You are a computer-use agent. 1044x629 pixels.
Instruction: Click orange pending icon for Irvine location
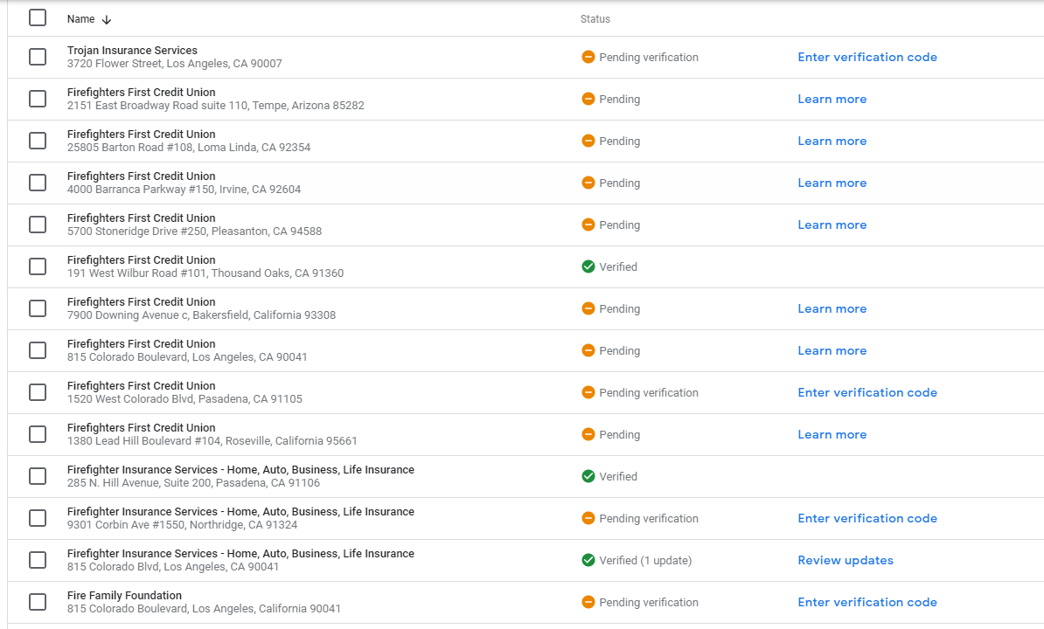(588, 183)
